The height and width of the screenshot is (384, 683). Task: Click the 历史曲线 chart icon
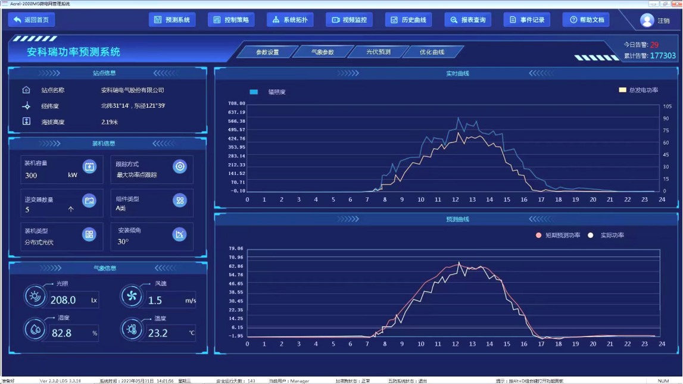[394, 20]
